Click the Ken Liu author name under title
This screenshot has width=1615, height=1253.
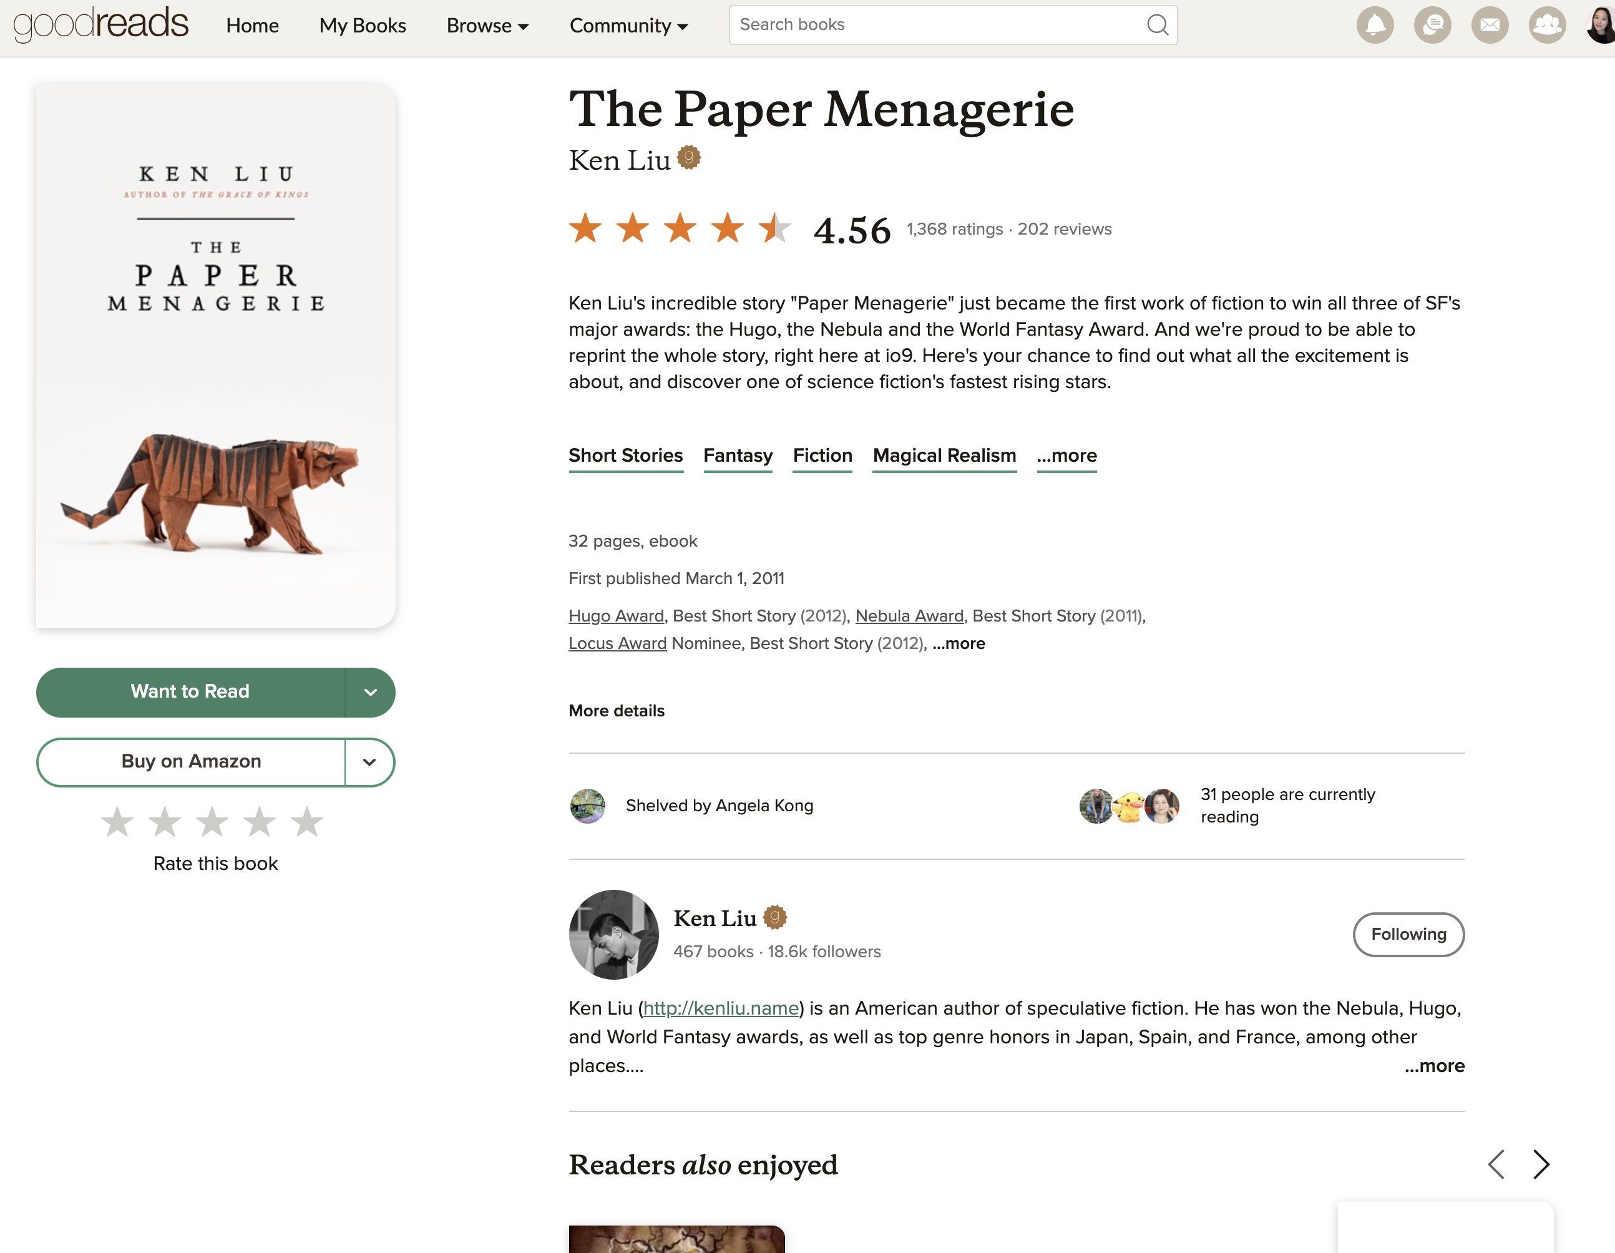(619, 160)
